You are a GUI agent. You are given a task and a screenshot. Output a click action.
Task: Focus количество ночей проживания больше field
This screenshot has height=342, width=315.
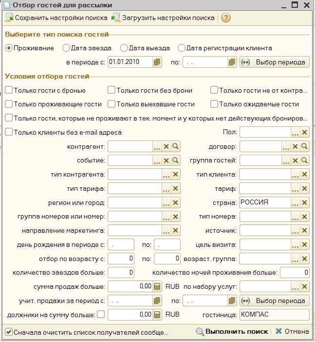[x=295, y=272]
